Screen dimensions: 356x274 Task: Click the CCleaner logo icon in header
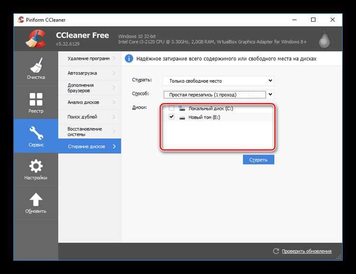(x=36, y=40)
